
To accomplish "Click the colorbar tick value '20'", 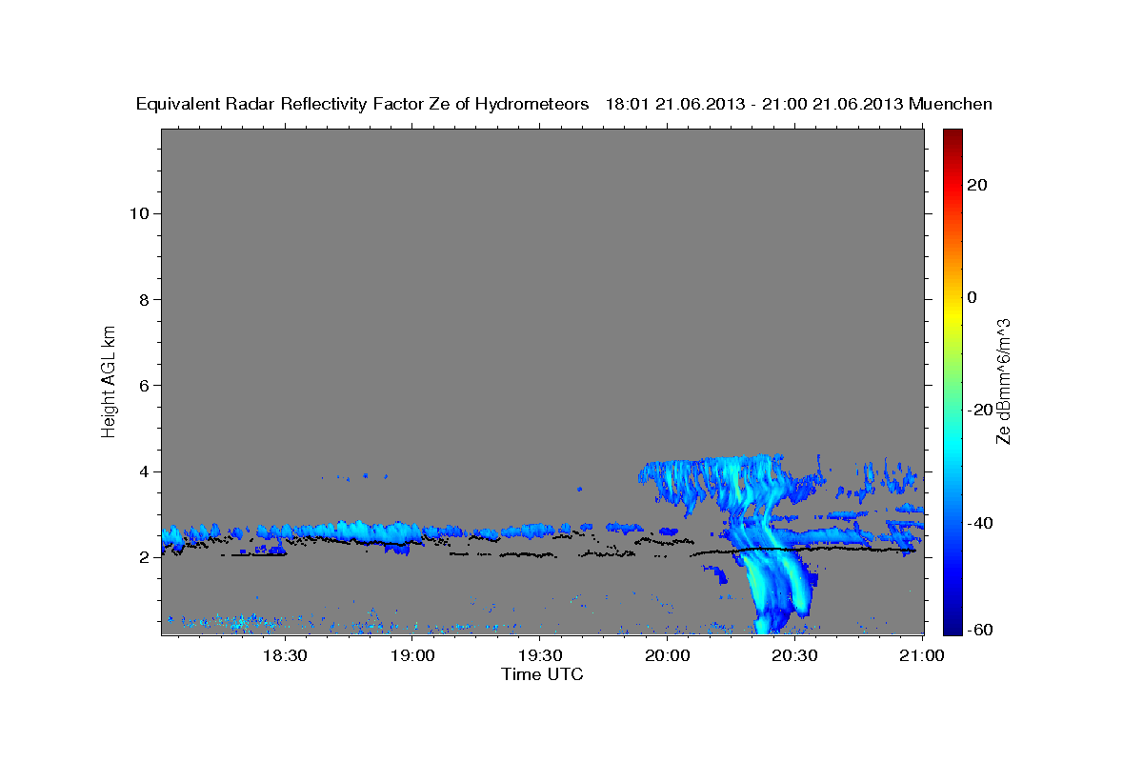I will click(x=976, y=185).
